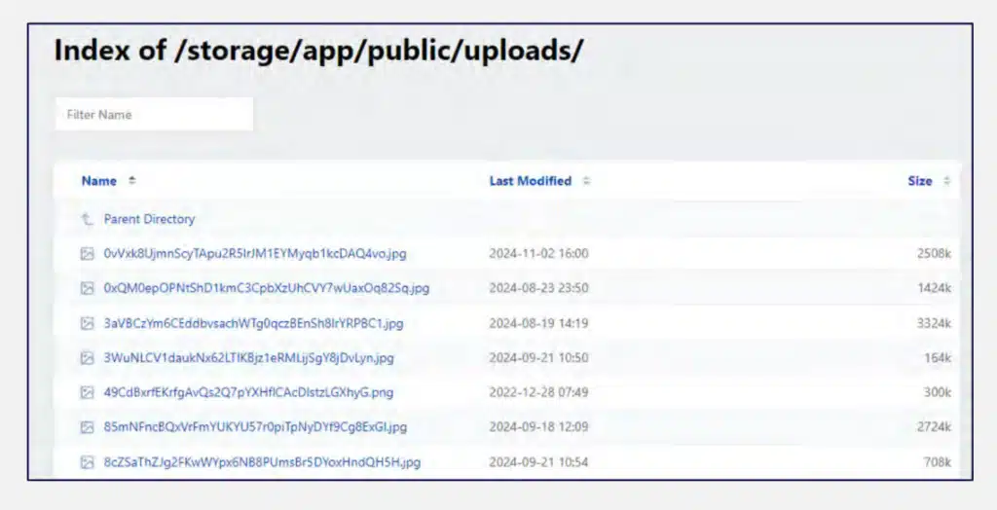Click the date 2024-08-19 14:19
The height and width of the screenshot is (510, 997).
[x=538, y=323]
